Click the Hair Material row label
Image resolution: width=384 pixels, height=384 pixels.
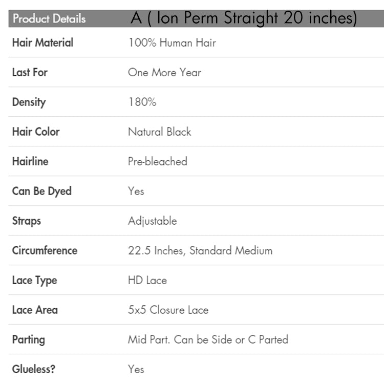point(42,42)
